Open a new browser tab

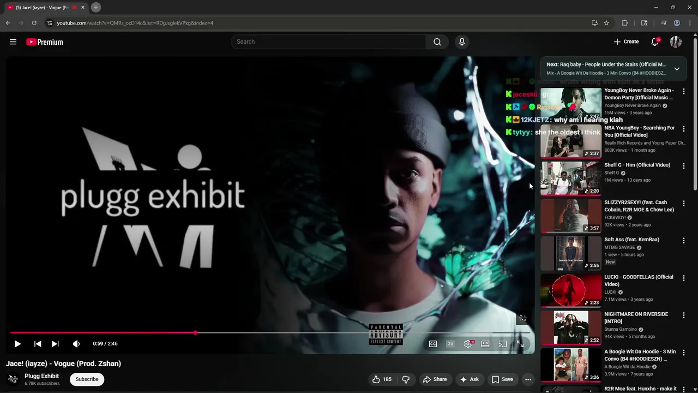click(96, 7)
